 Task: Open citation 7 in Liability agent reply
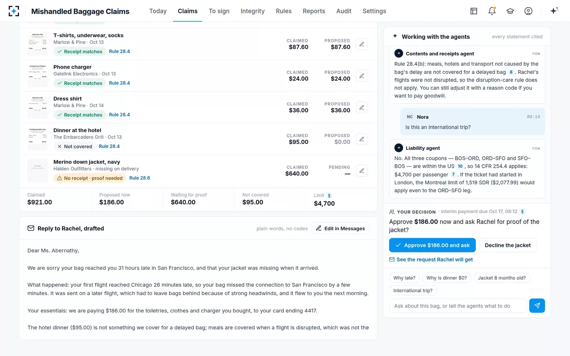coord(453,174)
